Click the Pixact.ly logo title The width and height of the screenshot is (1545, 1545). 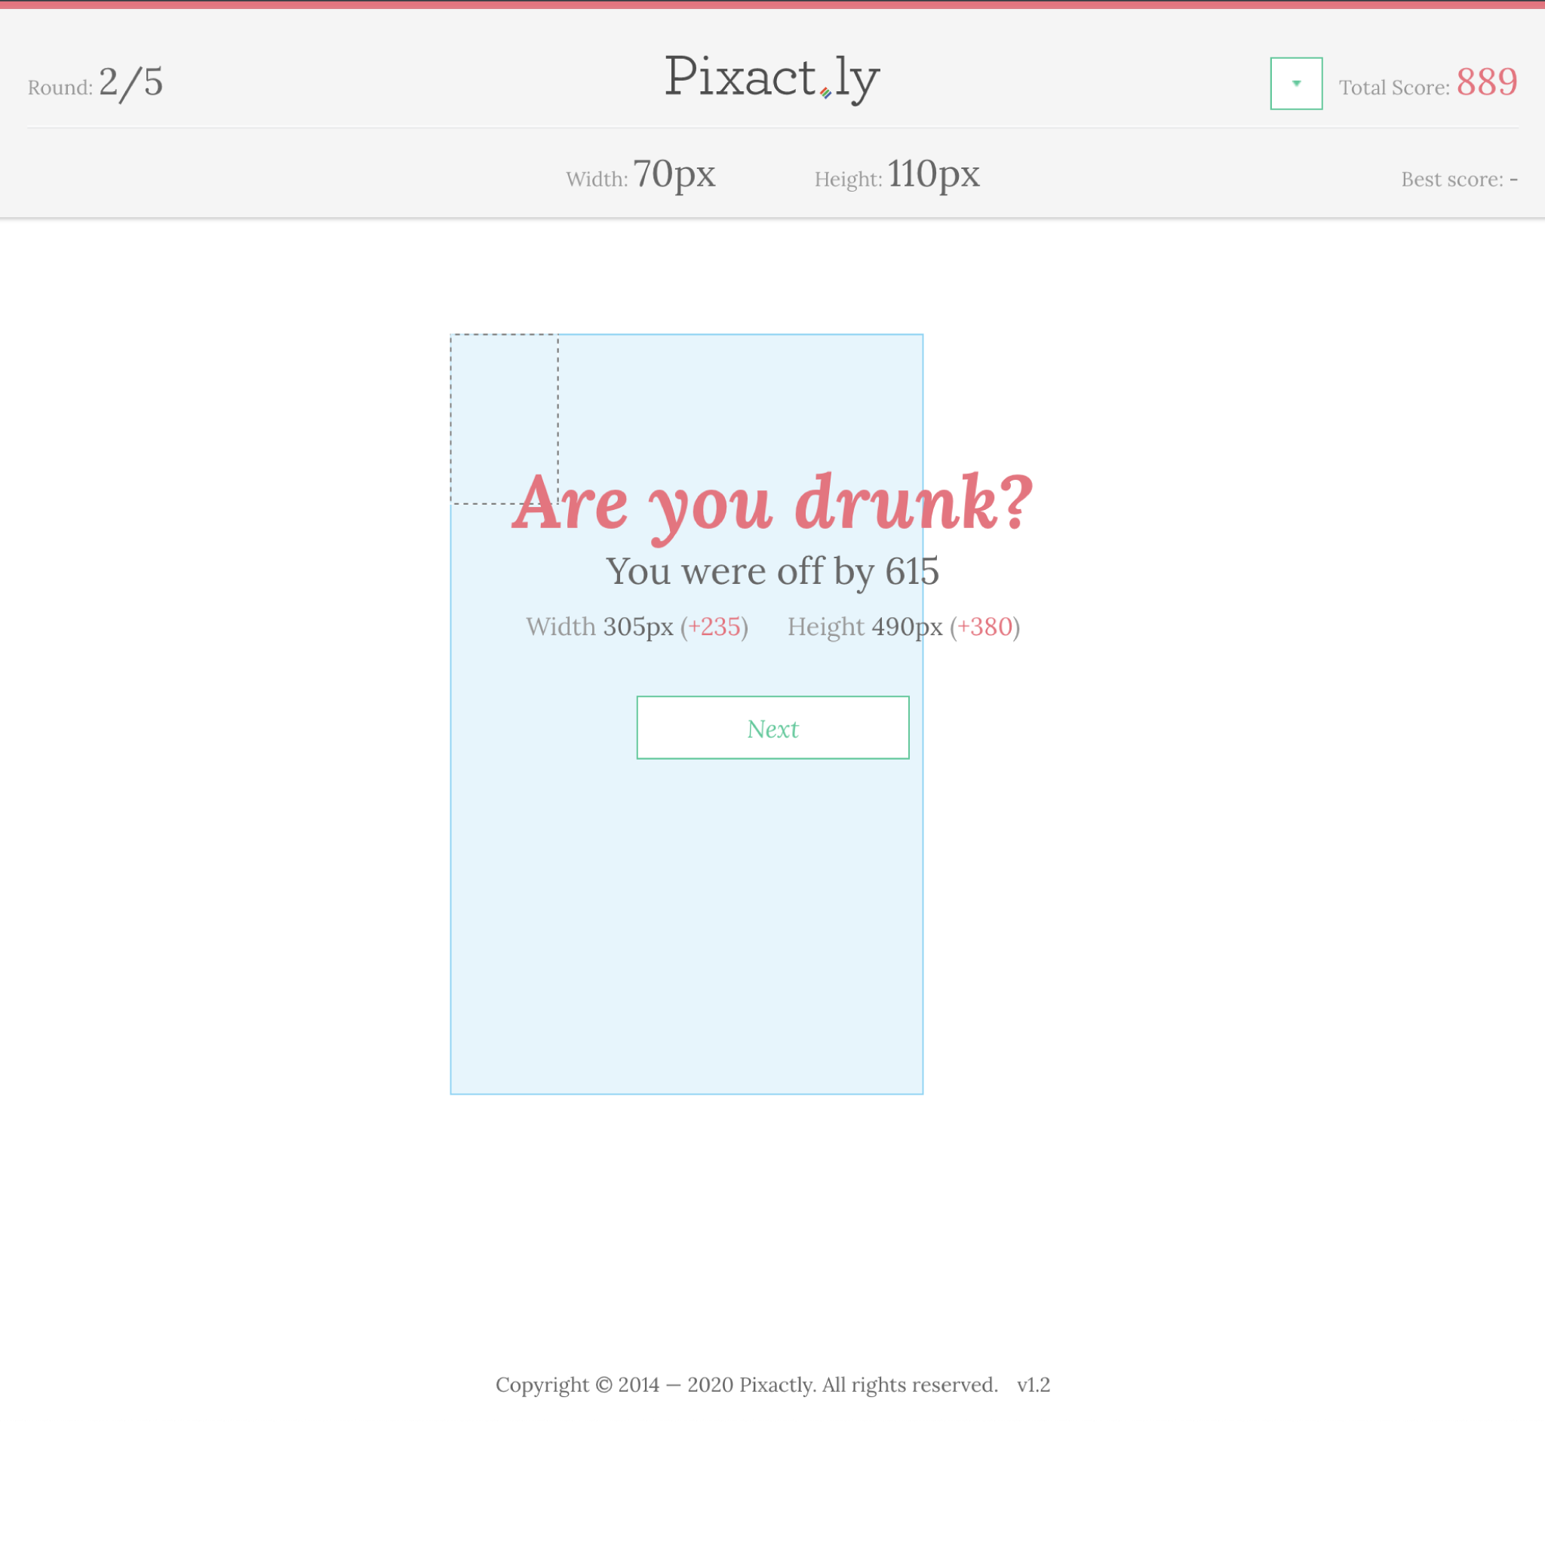tap(772, 78)
